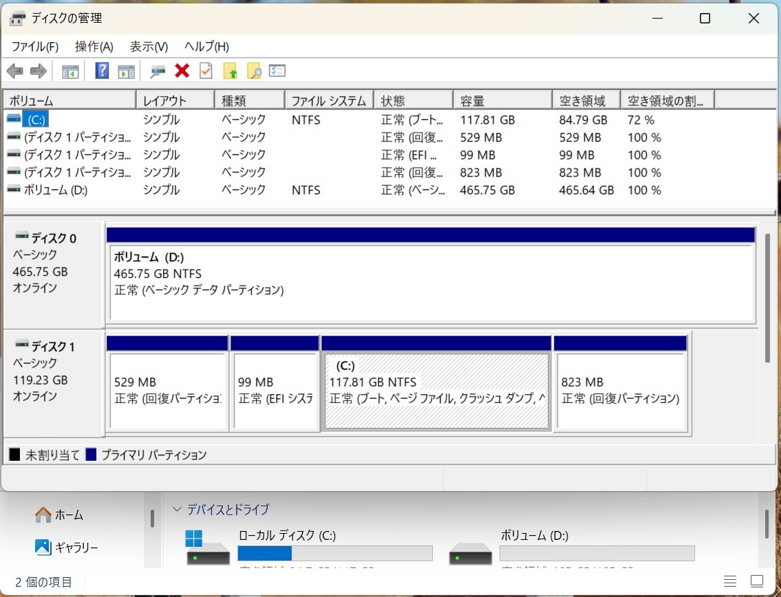The height and width of the screenshot is (597, 781).
Task: Select the 823 MB recovery partition block
Action: point(621,382)
